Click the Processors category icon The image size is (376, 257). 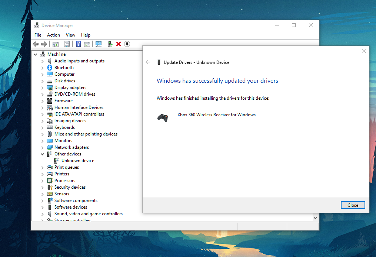[x=50, y=181]
